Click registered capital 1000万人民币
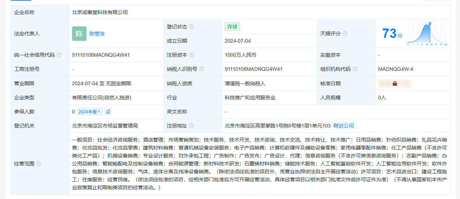Viewport: 460px width, 199px height. pos(240,55)
